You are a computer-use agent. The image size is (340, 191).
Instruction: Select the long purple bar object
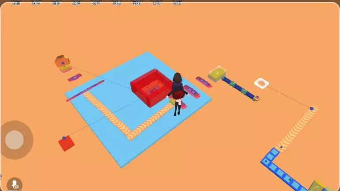coord(85,91)
